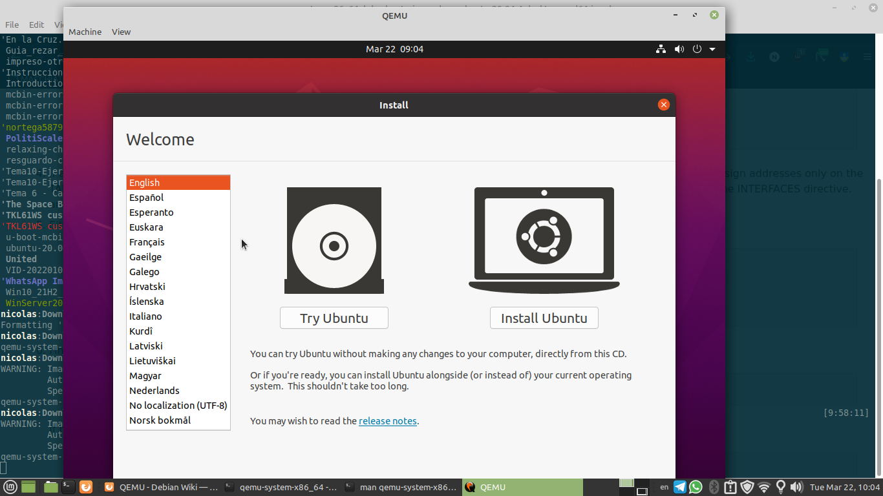Select Lietuviškai in the language list
Viewport: 883px width, 496px height.
[178, 361]
